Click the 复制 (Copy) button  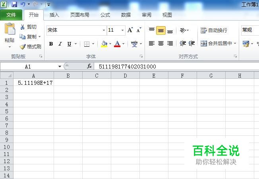click(28, 36)
